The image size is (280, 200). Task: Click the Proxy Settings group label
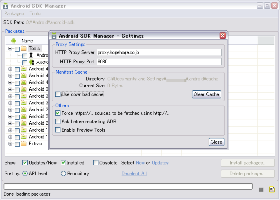(x=70, y=44)
